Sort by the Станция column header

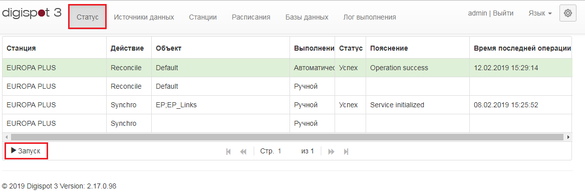[x=55, y=48]
